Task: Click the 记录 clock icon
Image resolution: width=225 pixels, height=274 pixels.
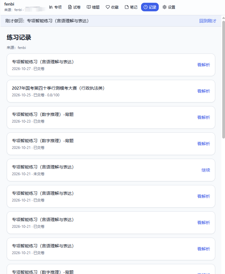Action: coord(145,7)
